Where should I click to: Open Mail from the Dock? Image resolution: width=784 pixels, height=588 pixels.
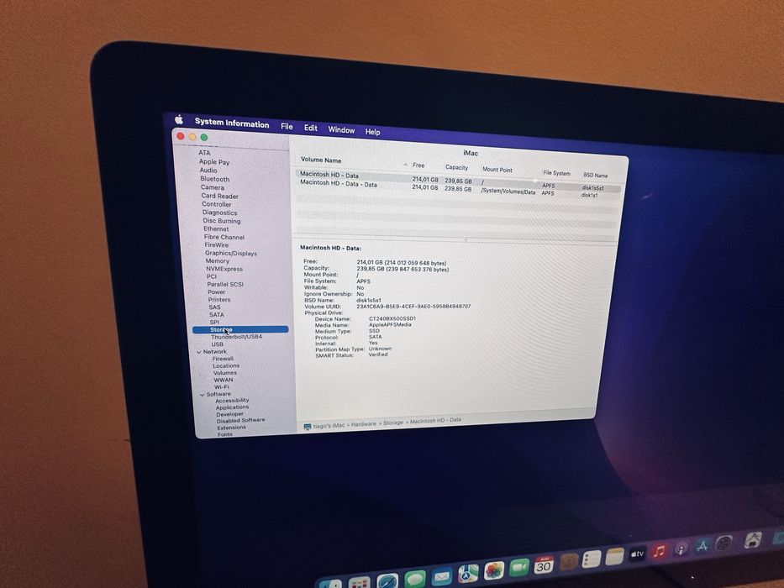442,576
